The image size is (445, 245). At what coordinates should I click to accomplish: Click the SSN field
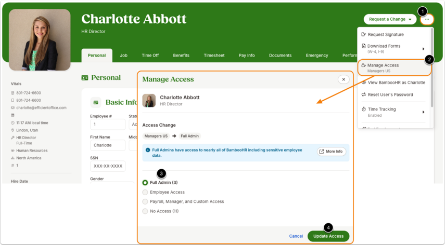[x=108, y=166]
